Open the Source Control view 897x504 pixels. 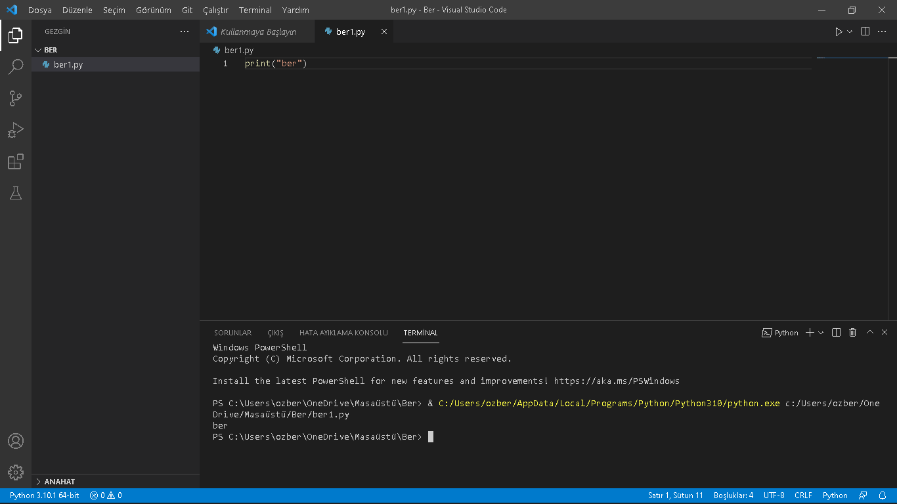click(16, 98)
